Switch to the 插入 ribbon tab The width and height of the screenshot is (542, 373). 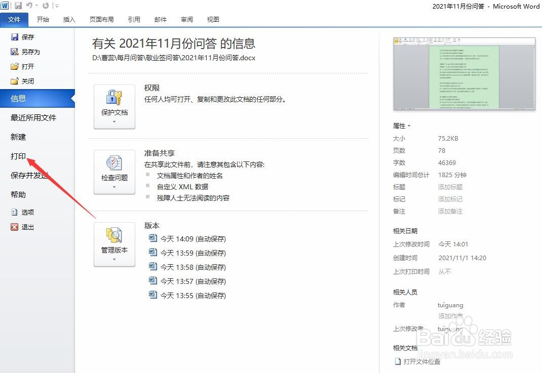69,19
